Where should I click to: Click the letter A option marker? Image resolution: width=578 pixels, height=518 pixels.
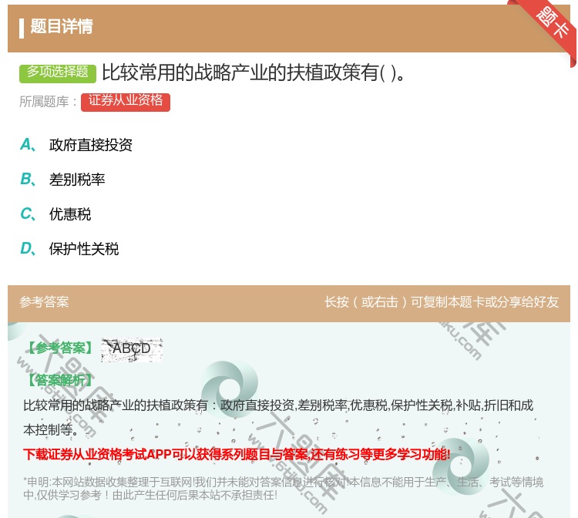point(28,145)
